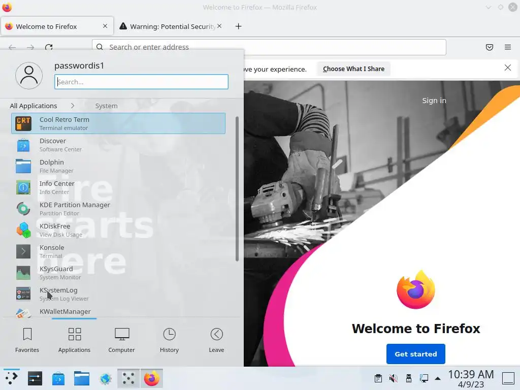Image resolution: width=520 pixels, height=390 pixels.
Task: Expand hidden system tray icons arrow
Action: pos(438,378)
